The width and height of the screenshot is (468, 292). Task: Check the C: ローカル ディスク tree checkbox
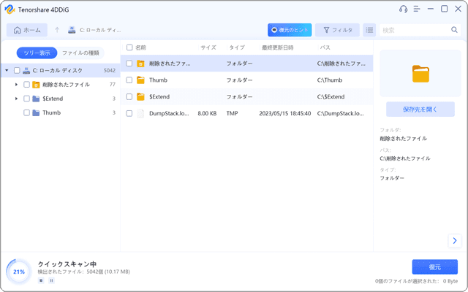coord(17,70)
